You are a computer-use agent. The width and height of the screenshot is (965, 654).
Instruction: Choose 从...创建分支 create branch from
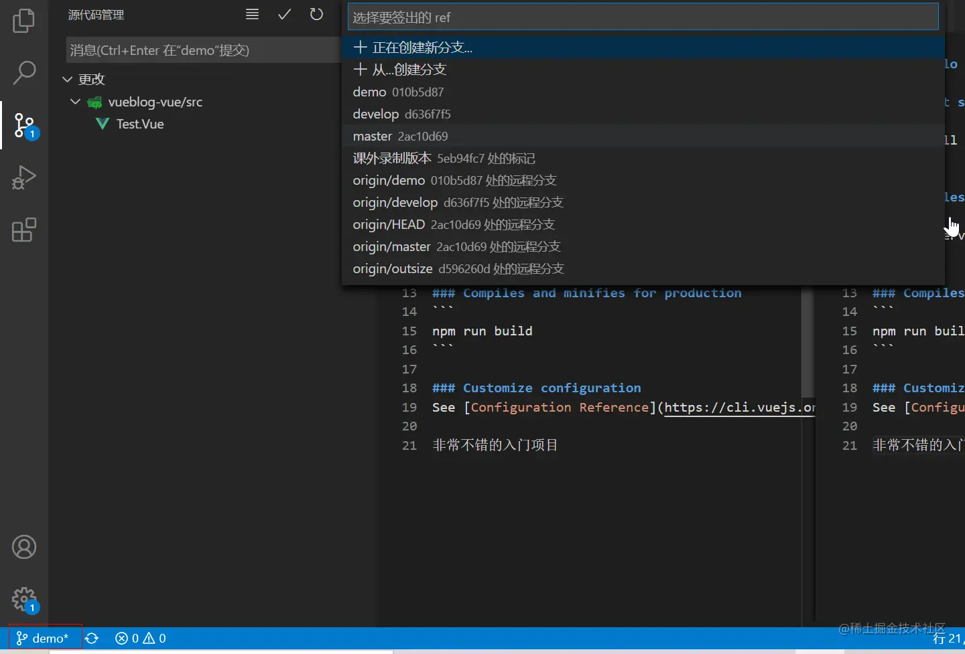click(x=643, y=70)
